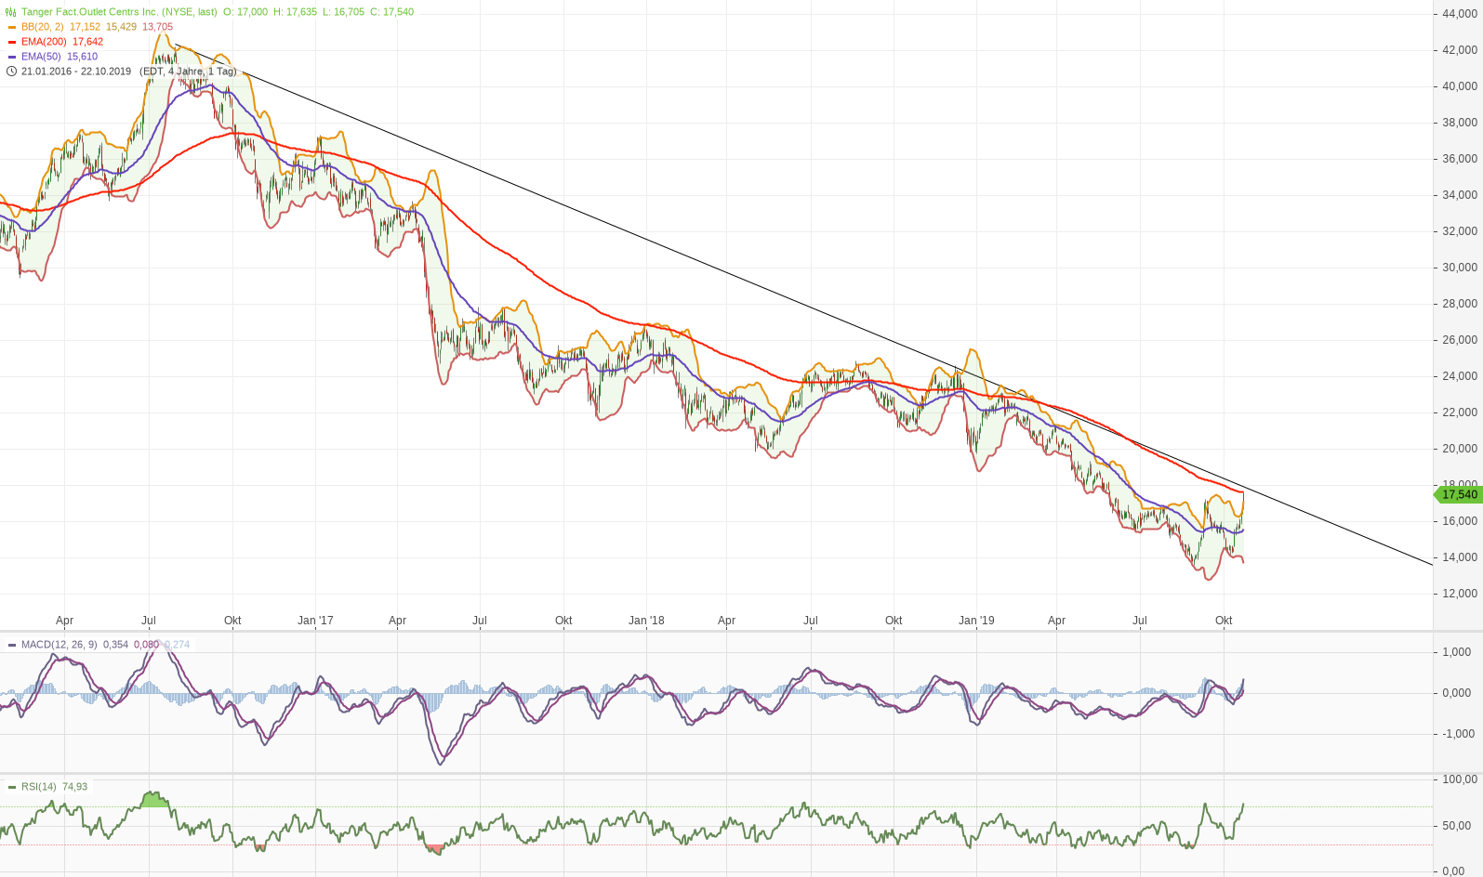Click the Jan '17 label on time axis

coord(315,621)
